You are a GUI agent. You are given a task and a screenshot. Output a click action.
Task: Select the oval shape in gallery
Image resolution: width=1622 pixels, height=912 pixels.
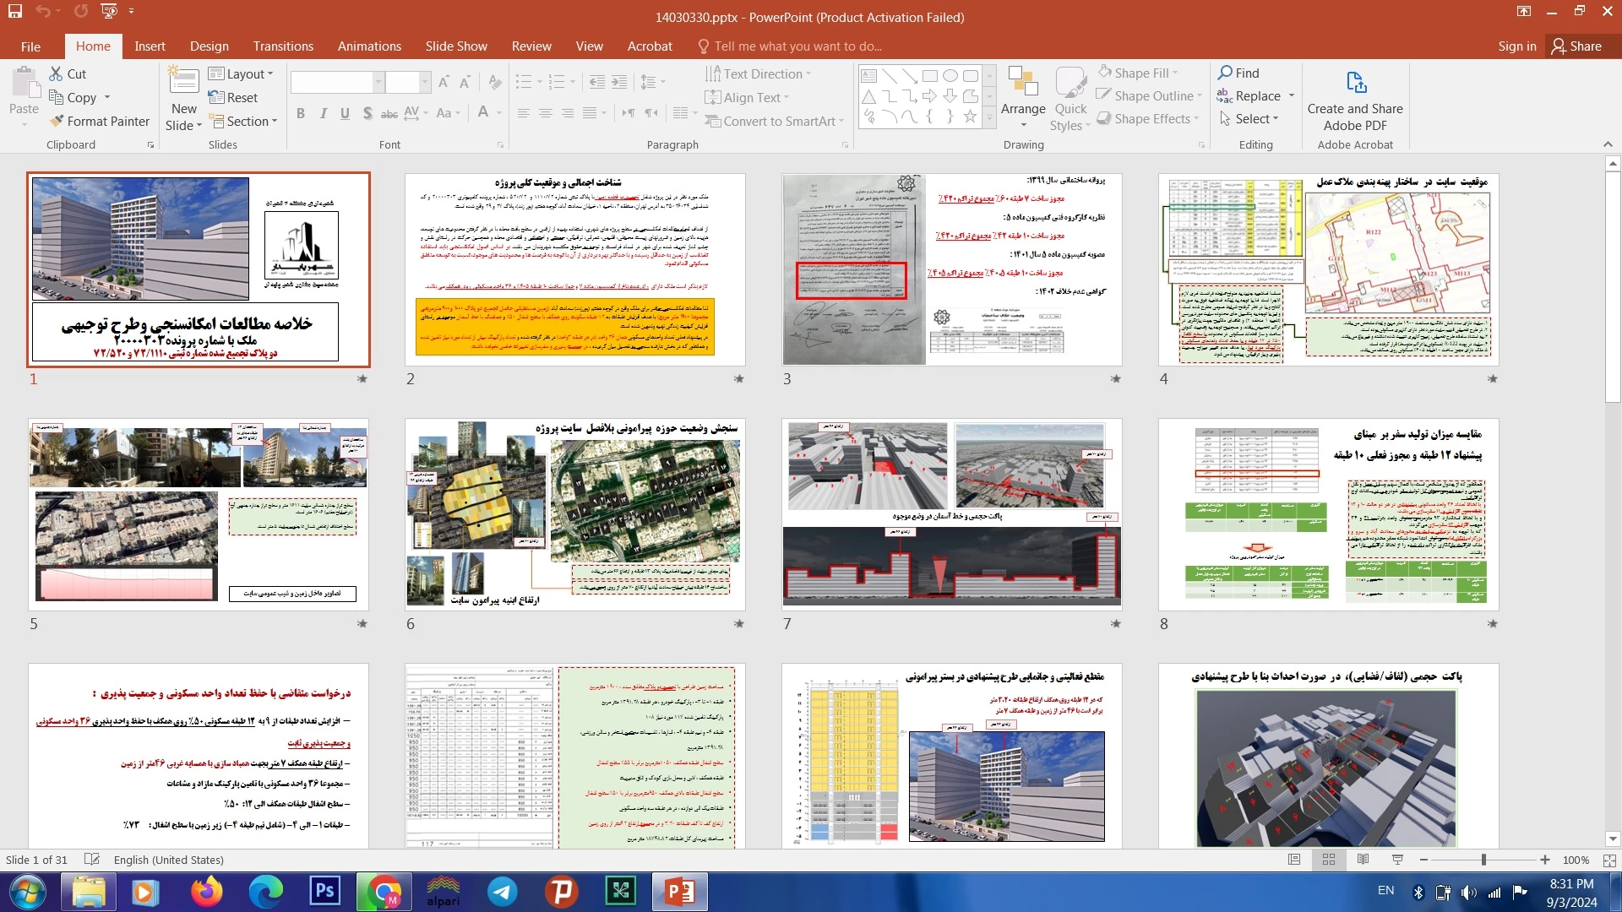tap(950, 76)
